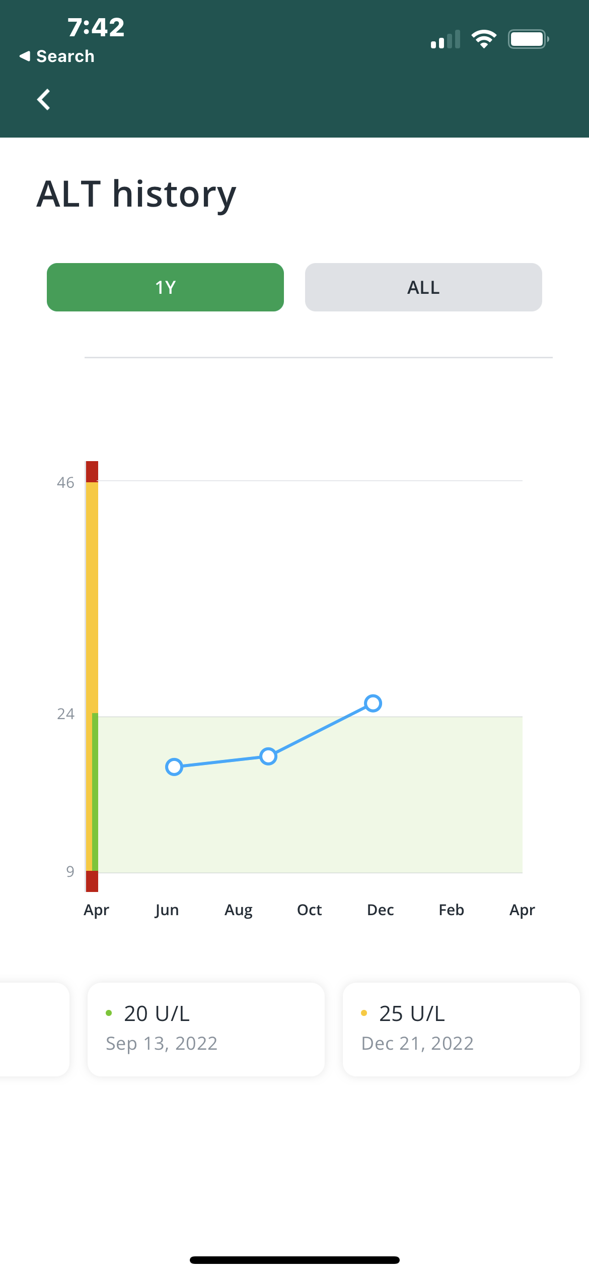Tap the battery indicator icon
Viewport: 589px width, 1276px height.
[x=528, y=39]
